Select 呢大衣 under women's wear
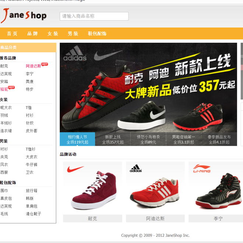This screenshot has width=243, height=243. point(6,108)
